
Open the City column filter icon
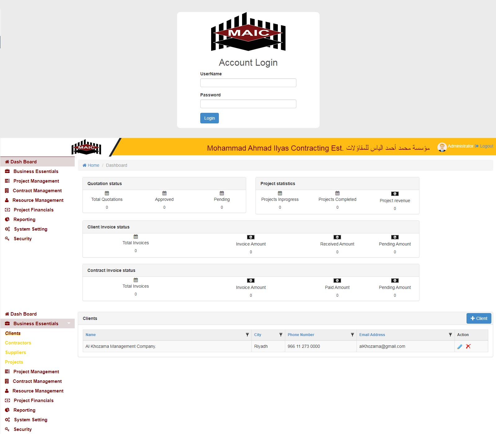tap(281, 335)
